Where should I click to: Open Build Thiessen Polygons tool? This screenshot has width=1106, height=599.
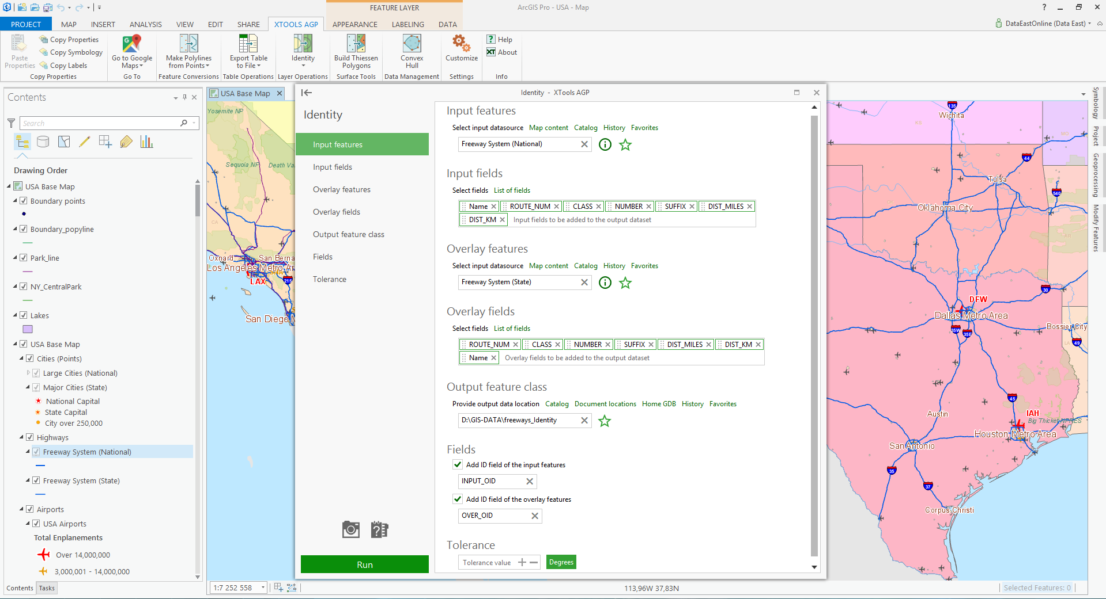click(356, 52)
